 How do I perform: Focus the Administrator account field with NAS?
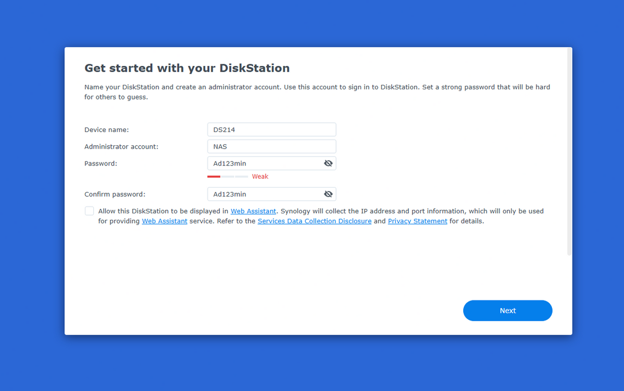pos(271,146)
